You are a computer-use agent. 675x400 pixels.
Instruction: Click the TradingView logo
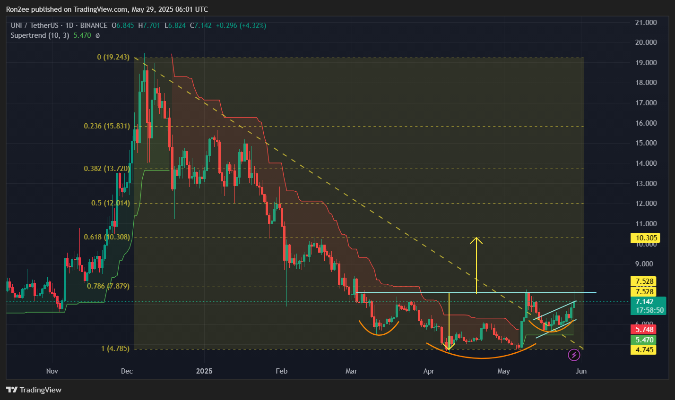pos(34,390)
